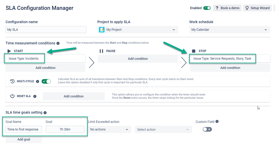This screenshot has width=275, height=144.
Task: Launch the Setup Wizard
Action: (257, 8)
